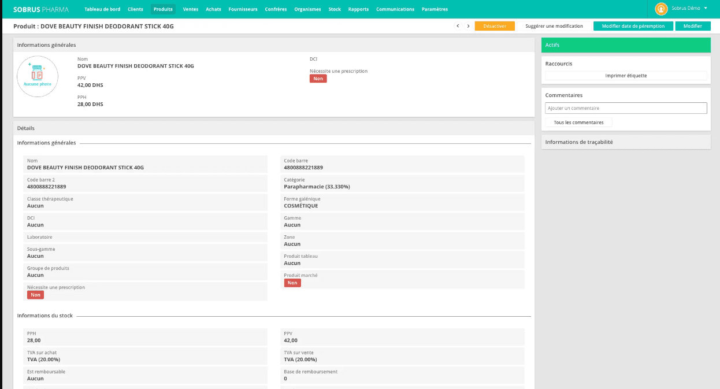Click the 'Aucun' value under Gamme
This screenshot has height=389, width=720.
coord(292,225)
